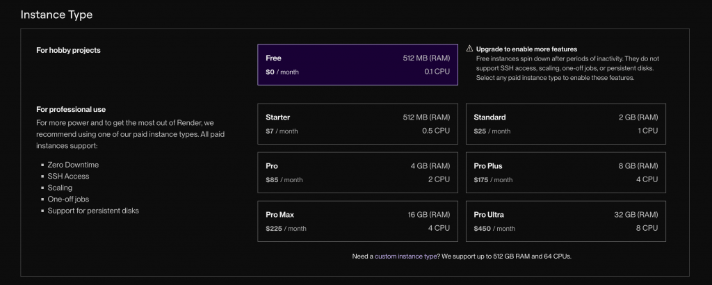Click the $0 / month price

coord(282,72)
